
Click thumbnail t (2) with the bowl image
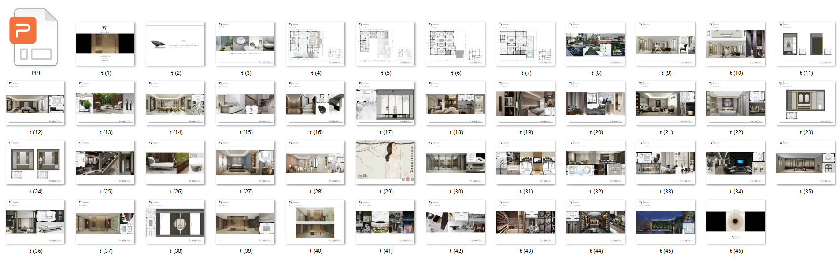coord(175,44)
